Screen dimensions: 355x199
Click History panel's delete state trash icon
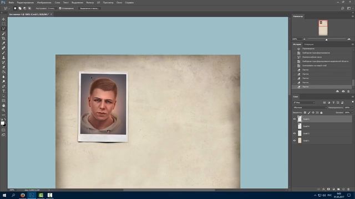[x=348, y=91]
